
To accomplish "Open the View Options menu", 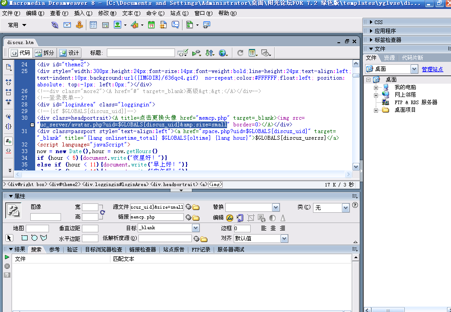I will [253, 53].
